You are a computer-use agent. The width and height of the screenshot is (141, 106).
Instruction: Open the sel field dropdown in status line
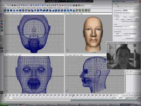(x=83, y=5)
